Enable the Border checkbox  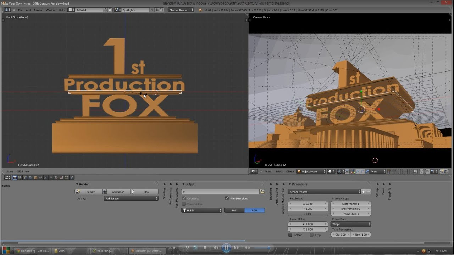click(290, 235)
